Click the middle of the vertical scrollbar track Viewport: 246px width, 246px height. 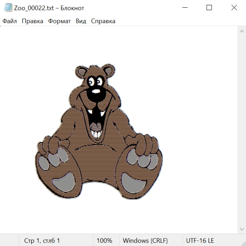pyautogui.click(x=242, y=130)
